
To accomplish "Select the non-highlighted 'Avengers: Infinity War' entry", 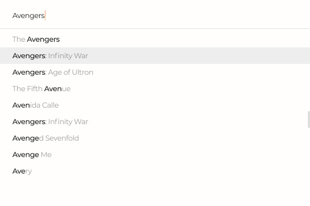I will pos(50,122).
